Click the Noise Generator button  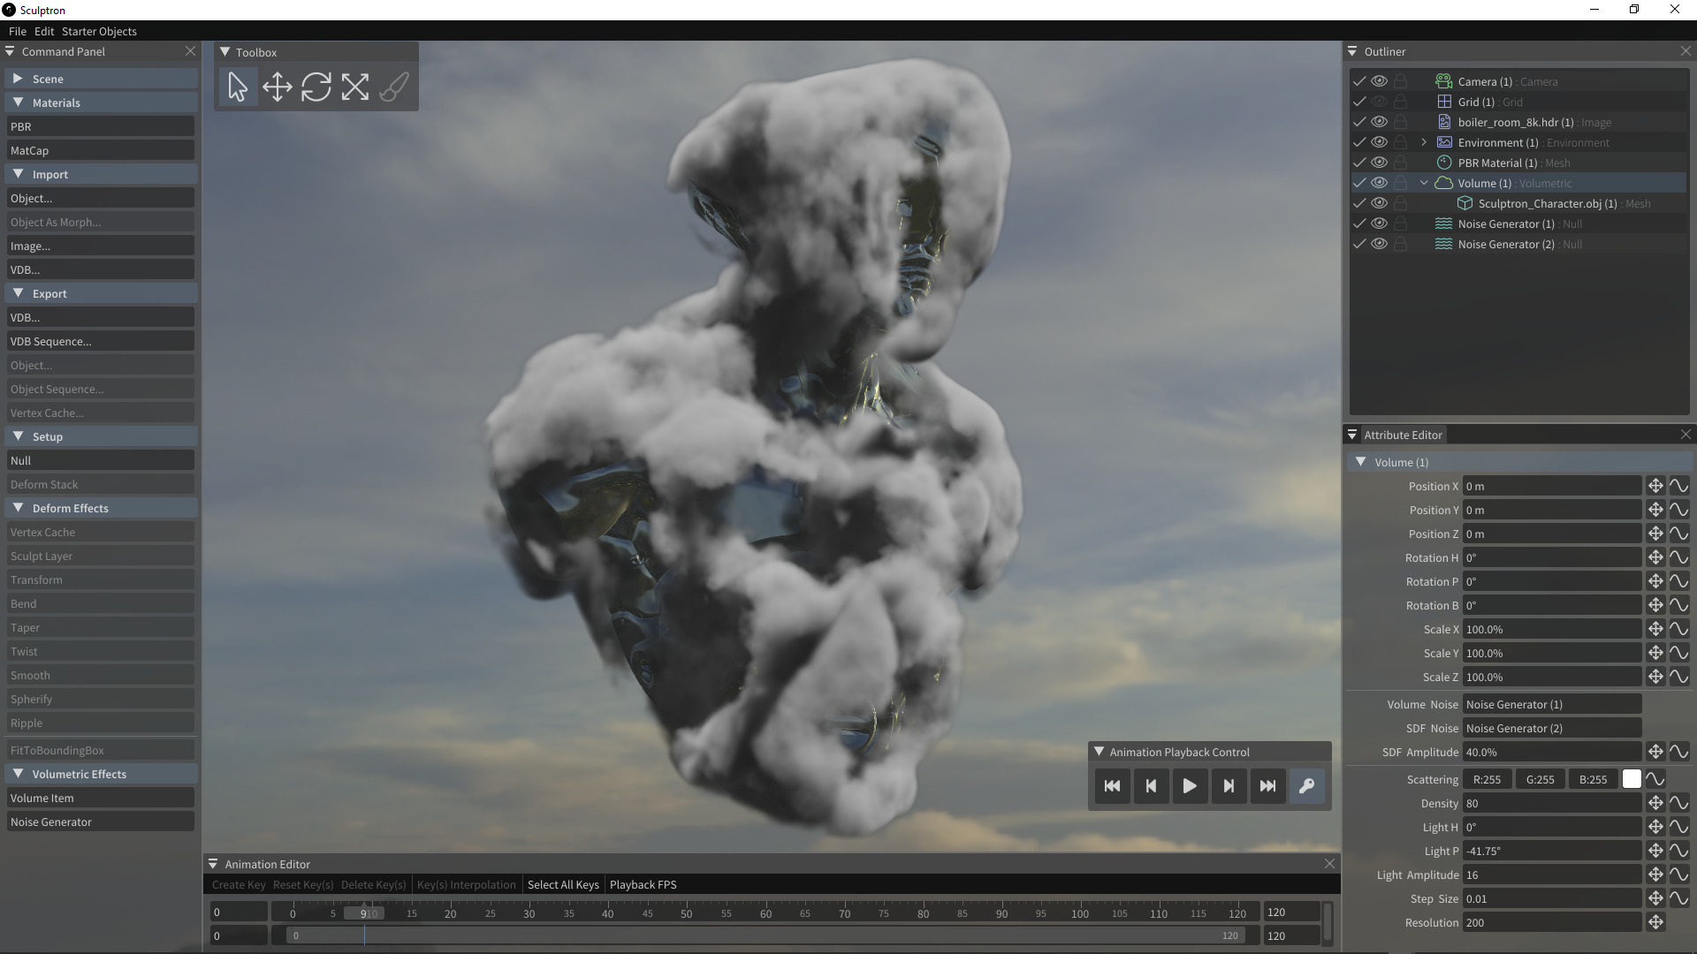click(100, 821)
